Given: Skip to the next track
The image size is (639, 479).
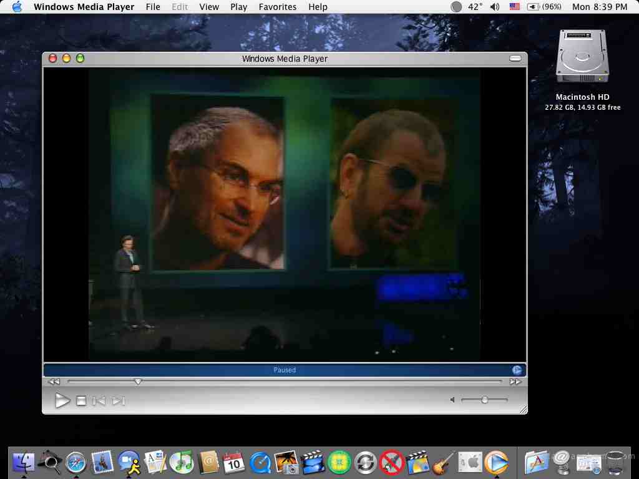Looking at the screenshot, I should click(118, 401).
